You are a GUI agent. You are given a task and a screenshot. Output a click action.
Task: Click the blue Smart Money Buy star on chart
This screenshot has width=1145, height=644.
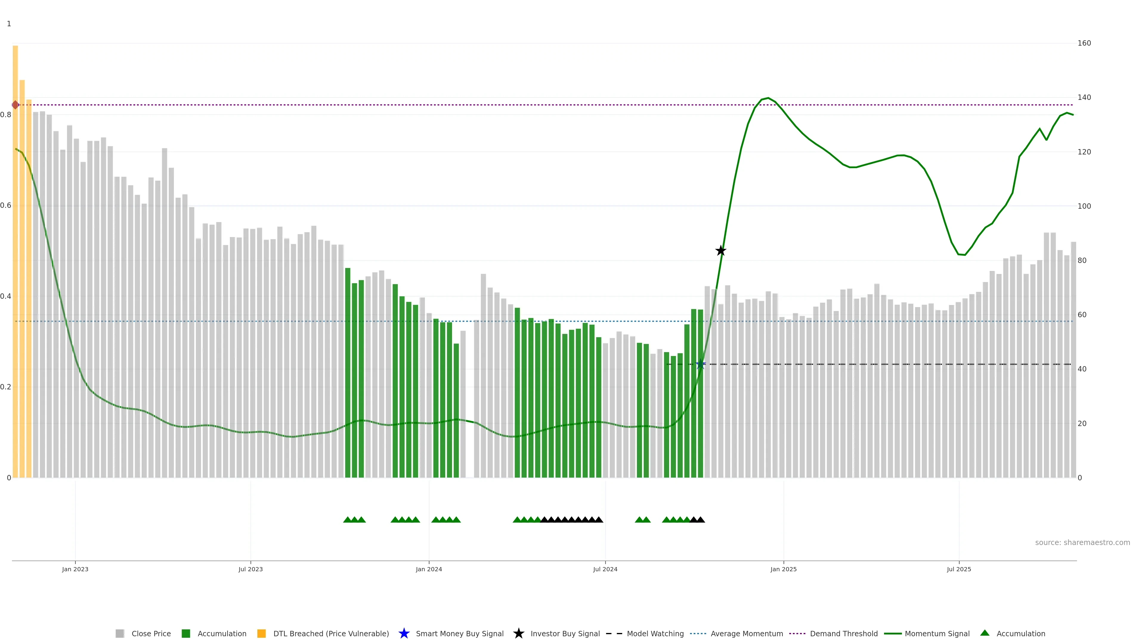[x=700, y=364]
